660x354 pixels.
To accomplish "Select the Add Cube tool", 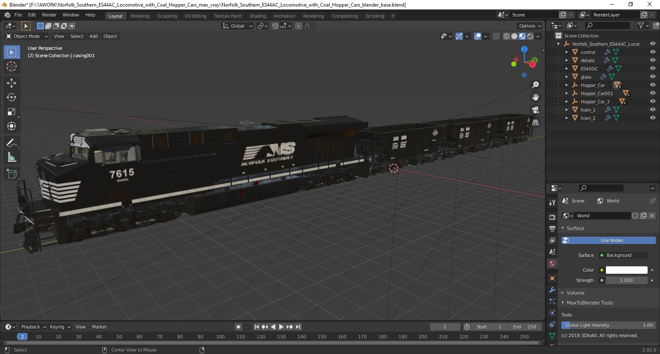I will coord(12,174).
